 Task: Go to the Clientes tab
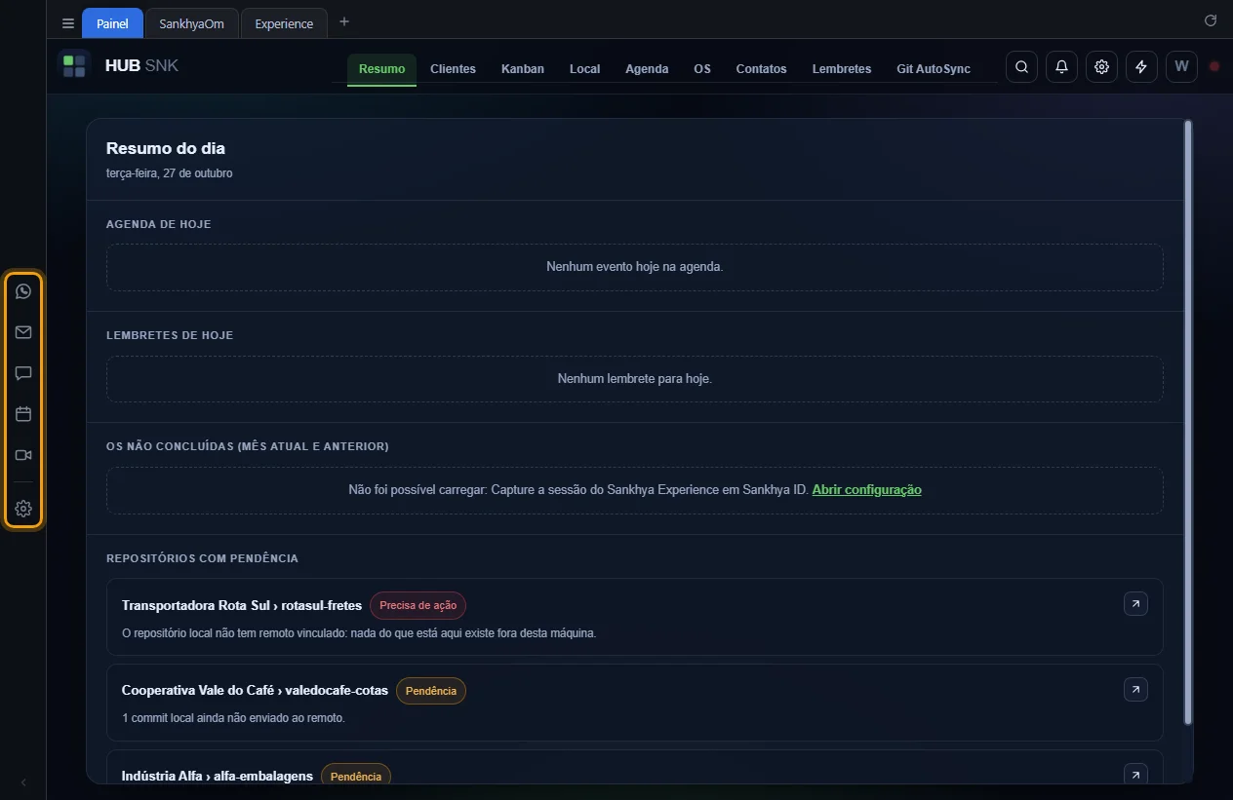click(x=453, y=69)
